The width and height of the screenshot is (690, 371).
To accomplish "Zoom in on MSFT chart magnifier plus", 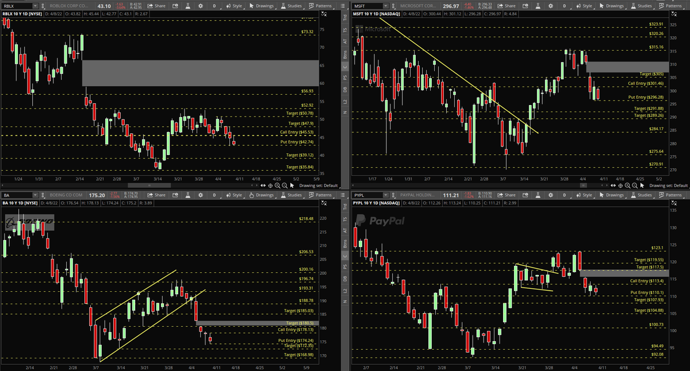I will click(x=627, y=185).
